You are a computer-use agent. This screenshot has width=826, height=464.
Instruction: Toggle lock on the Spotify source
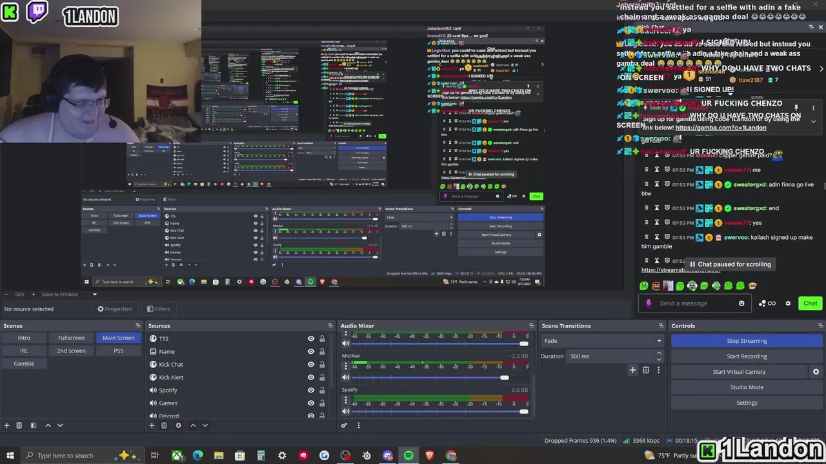pos(322,391)
